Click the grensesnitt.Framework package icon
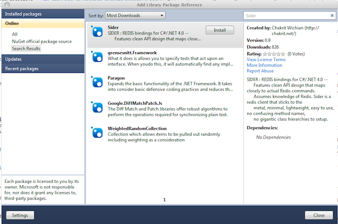The image size is (338, 224). (97, 57)
